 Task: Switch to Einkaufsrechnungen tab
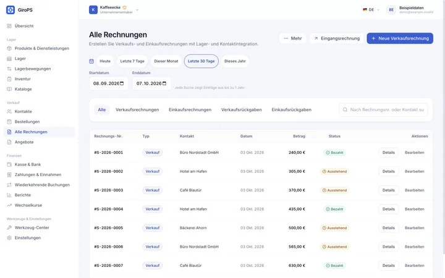[x=190, y=110]
